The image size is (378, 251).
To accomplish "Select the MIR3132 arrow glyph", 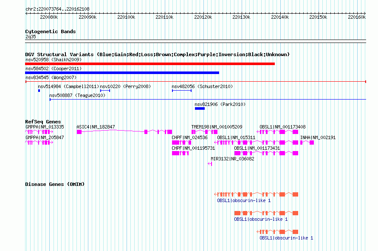I will coord(210,164).
